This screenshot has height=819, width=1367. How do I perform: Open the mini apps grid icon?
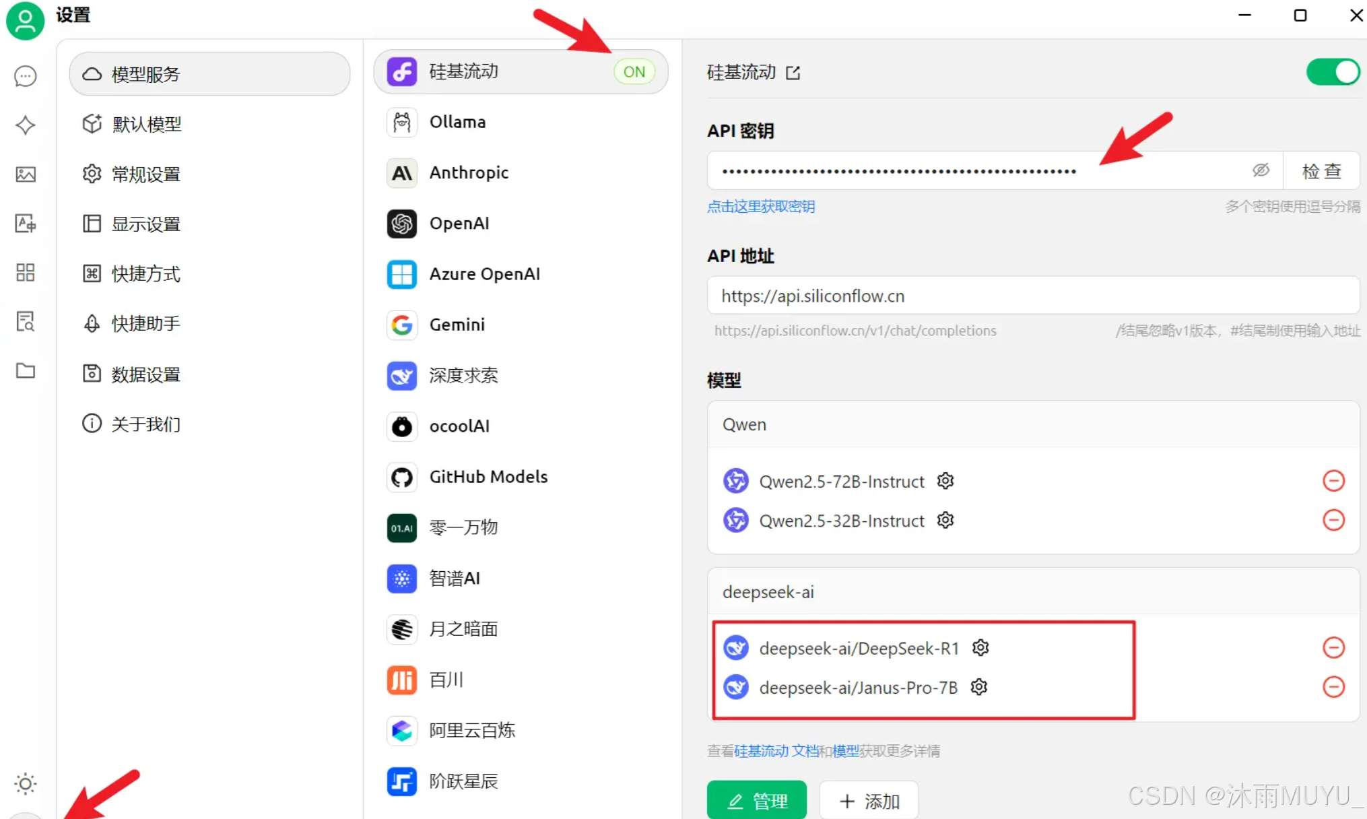(25, 272)
